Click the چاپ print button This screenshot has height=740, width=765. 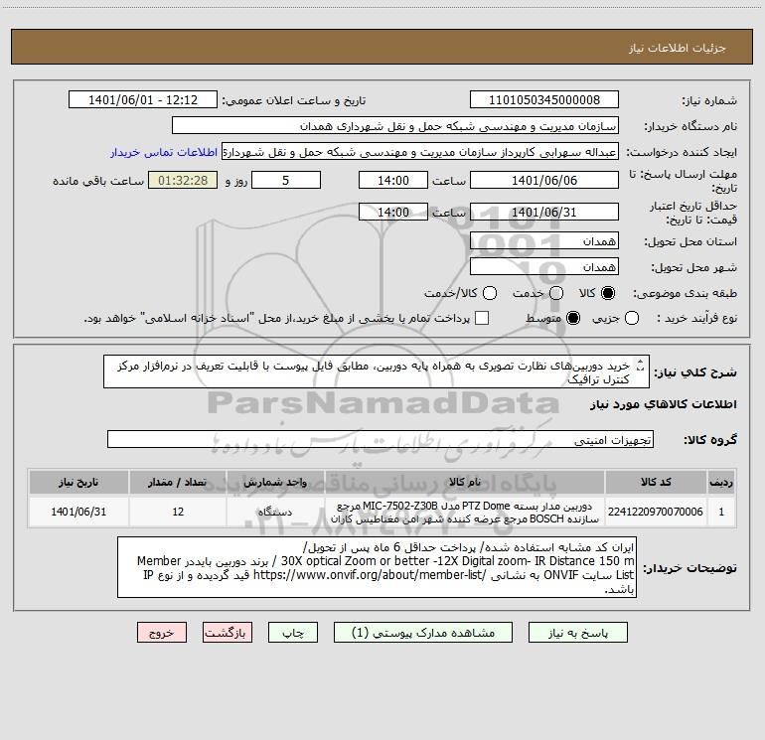(x=293, y=633)
